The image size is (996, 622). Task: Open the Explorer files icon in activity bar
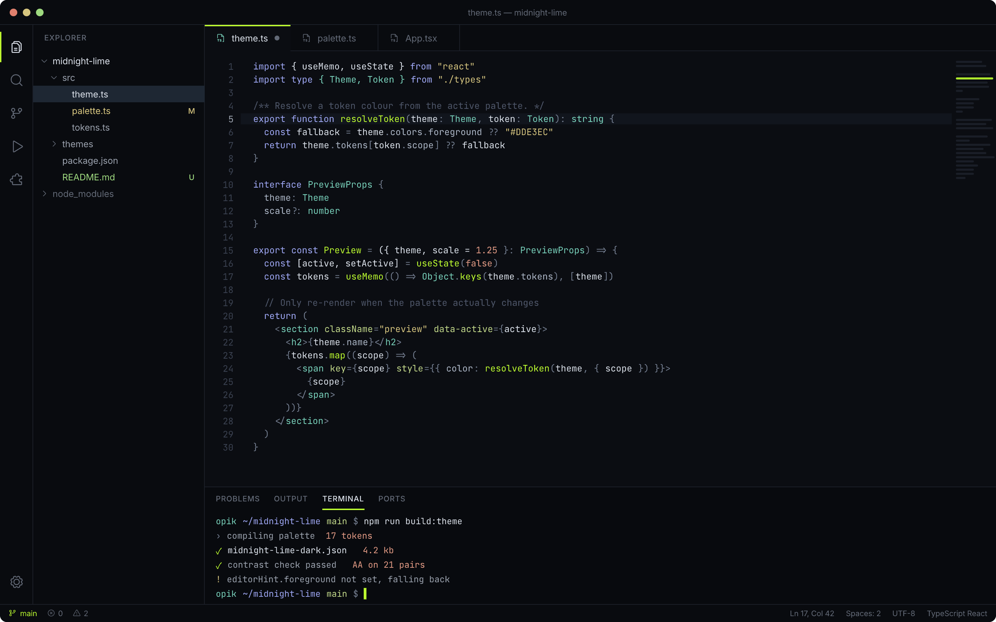(17, 47)
